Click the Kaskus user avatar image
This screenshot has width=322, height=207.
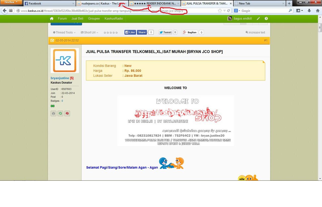pos(65,61)
